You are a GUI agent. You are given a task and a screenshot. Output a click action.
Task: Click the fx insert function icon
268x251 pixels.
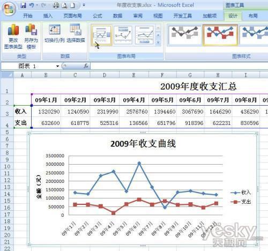click(x=86, y=66)
